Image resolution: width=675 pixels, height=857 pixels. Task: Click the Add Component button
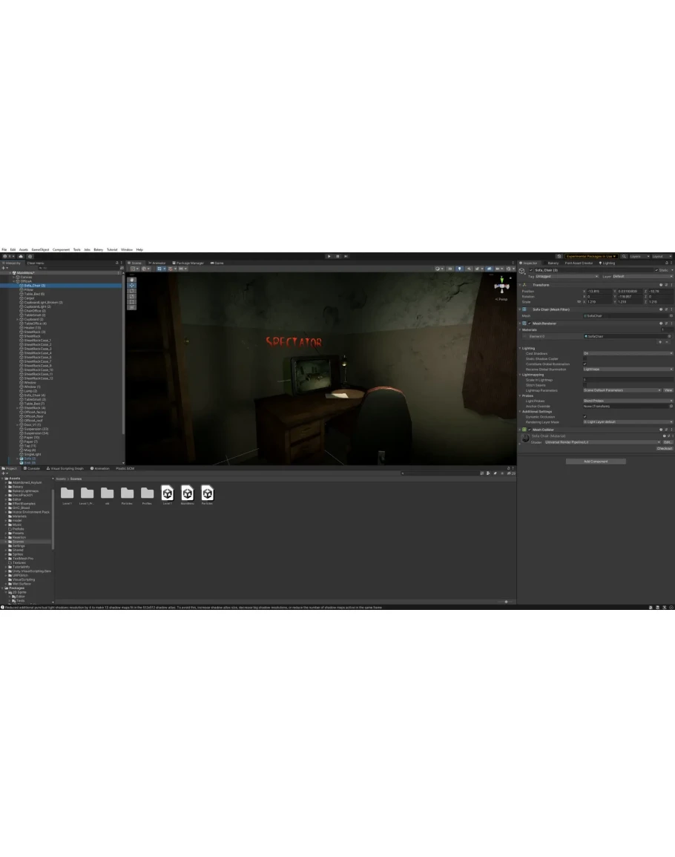click(596, 461)
